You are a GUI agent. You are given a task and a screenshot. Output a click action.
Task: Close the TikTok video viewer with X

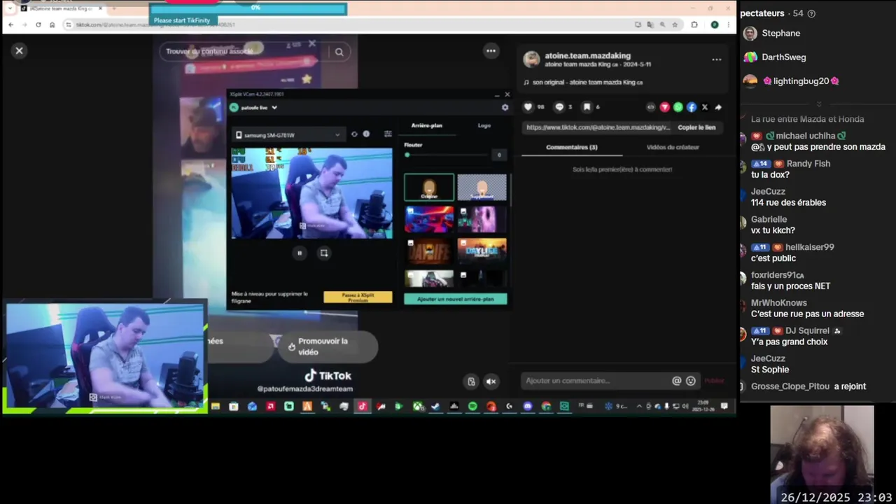pos(19,50)
